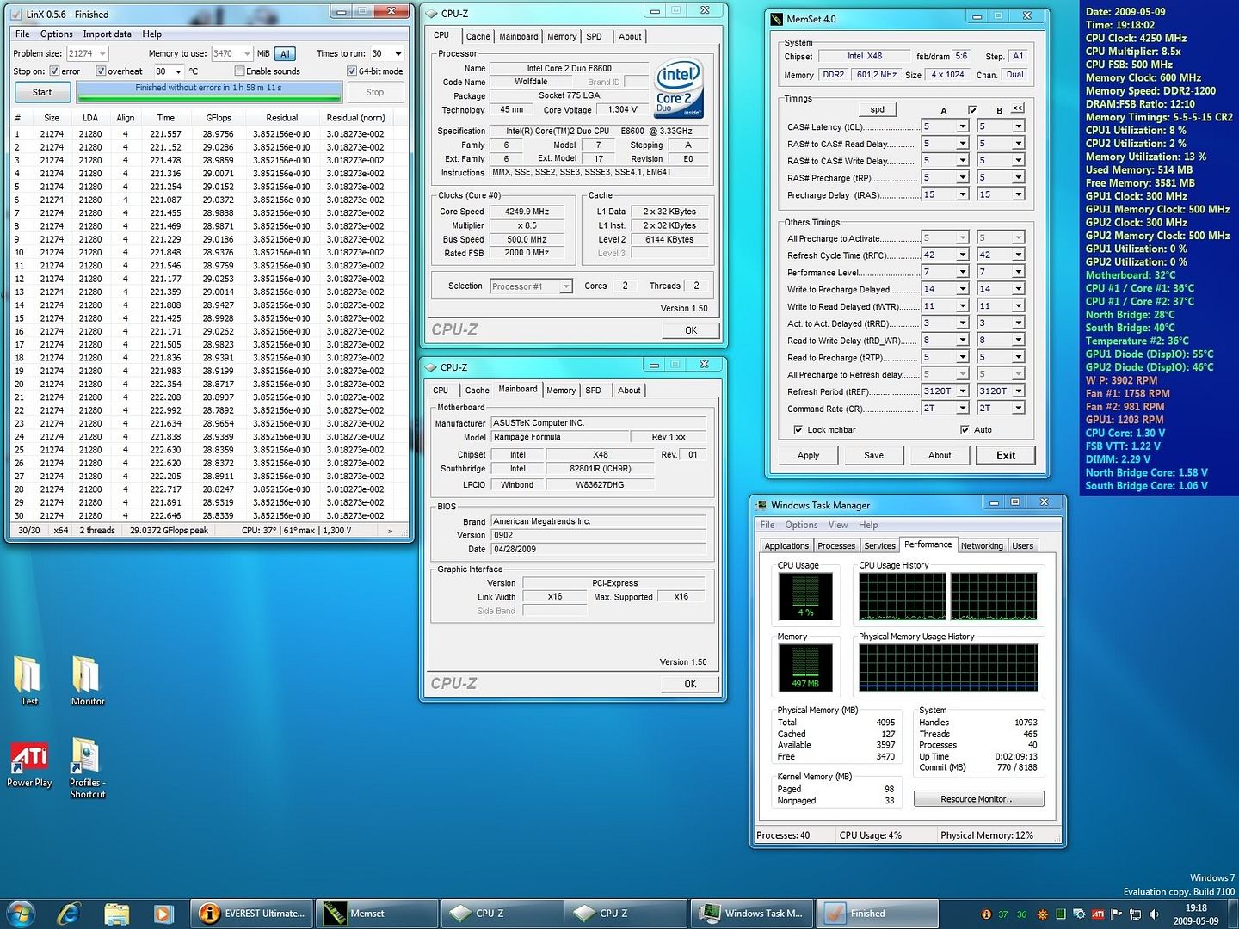Click MemSet double-arrow collapse button

[x=1018, y=108]
